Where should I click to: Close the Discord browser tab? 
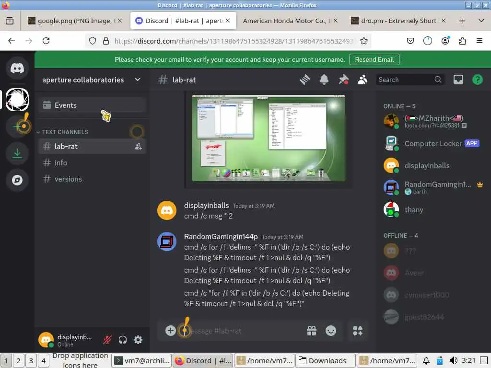[x=228, y=21]
